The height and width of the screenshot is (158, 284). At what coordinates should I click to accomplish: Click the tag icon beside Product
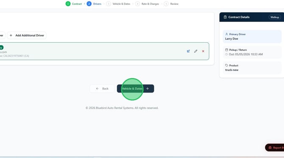(x=227, y=65)
